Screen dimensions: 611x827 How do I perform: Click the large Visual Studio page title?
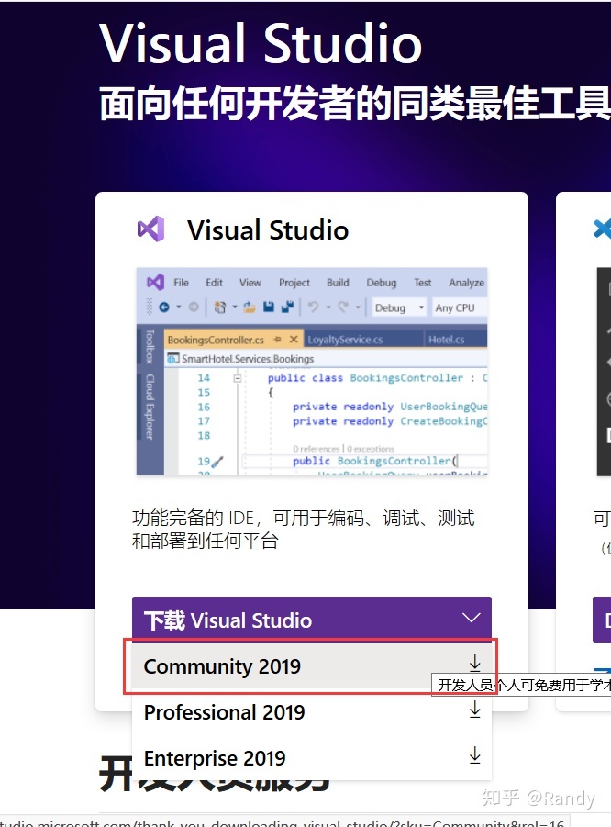(261, 44)
